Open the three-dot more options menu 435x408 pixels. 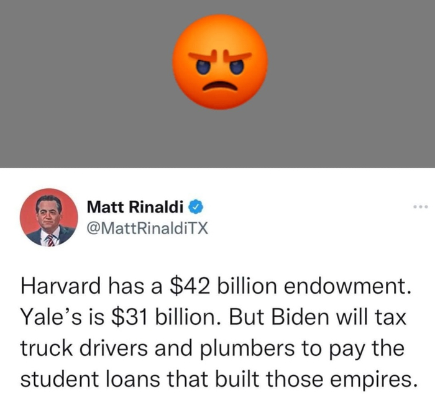[421, 207]
